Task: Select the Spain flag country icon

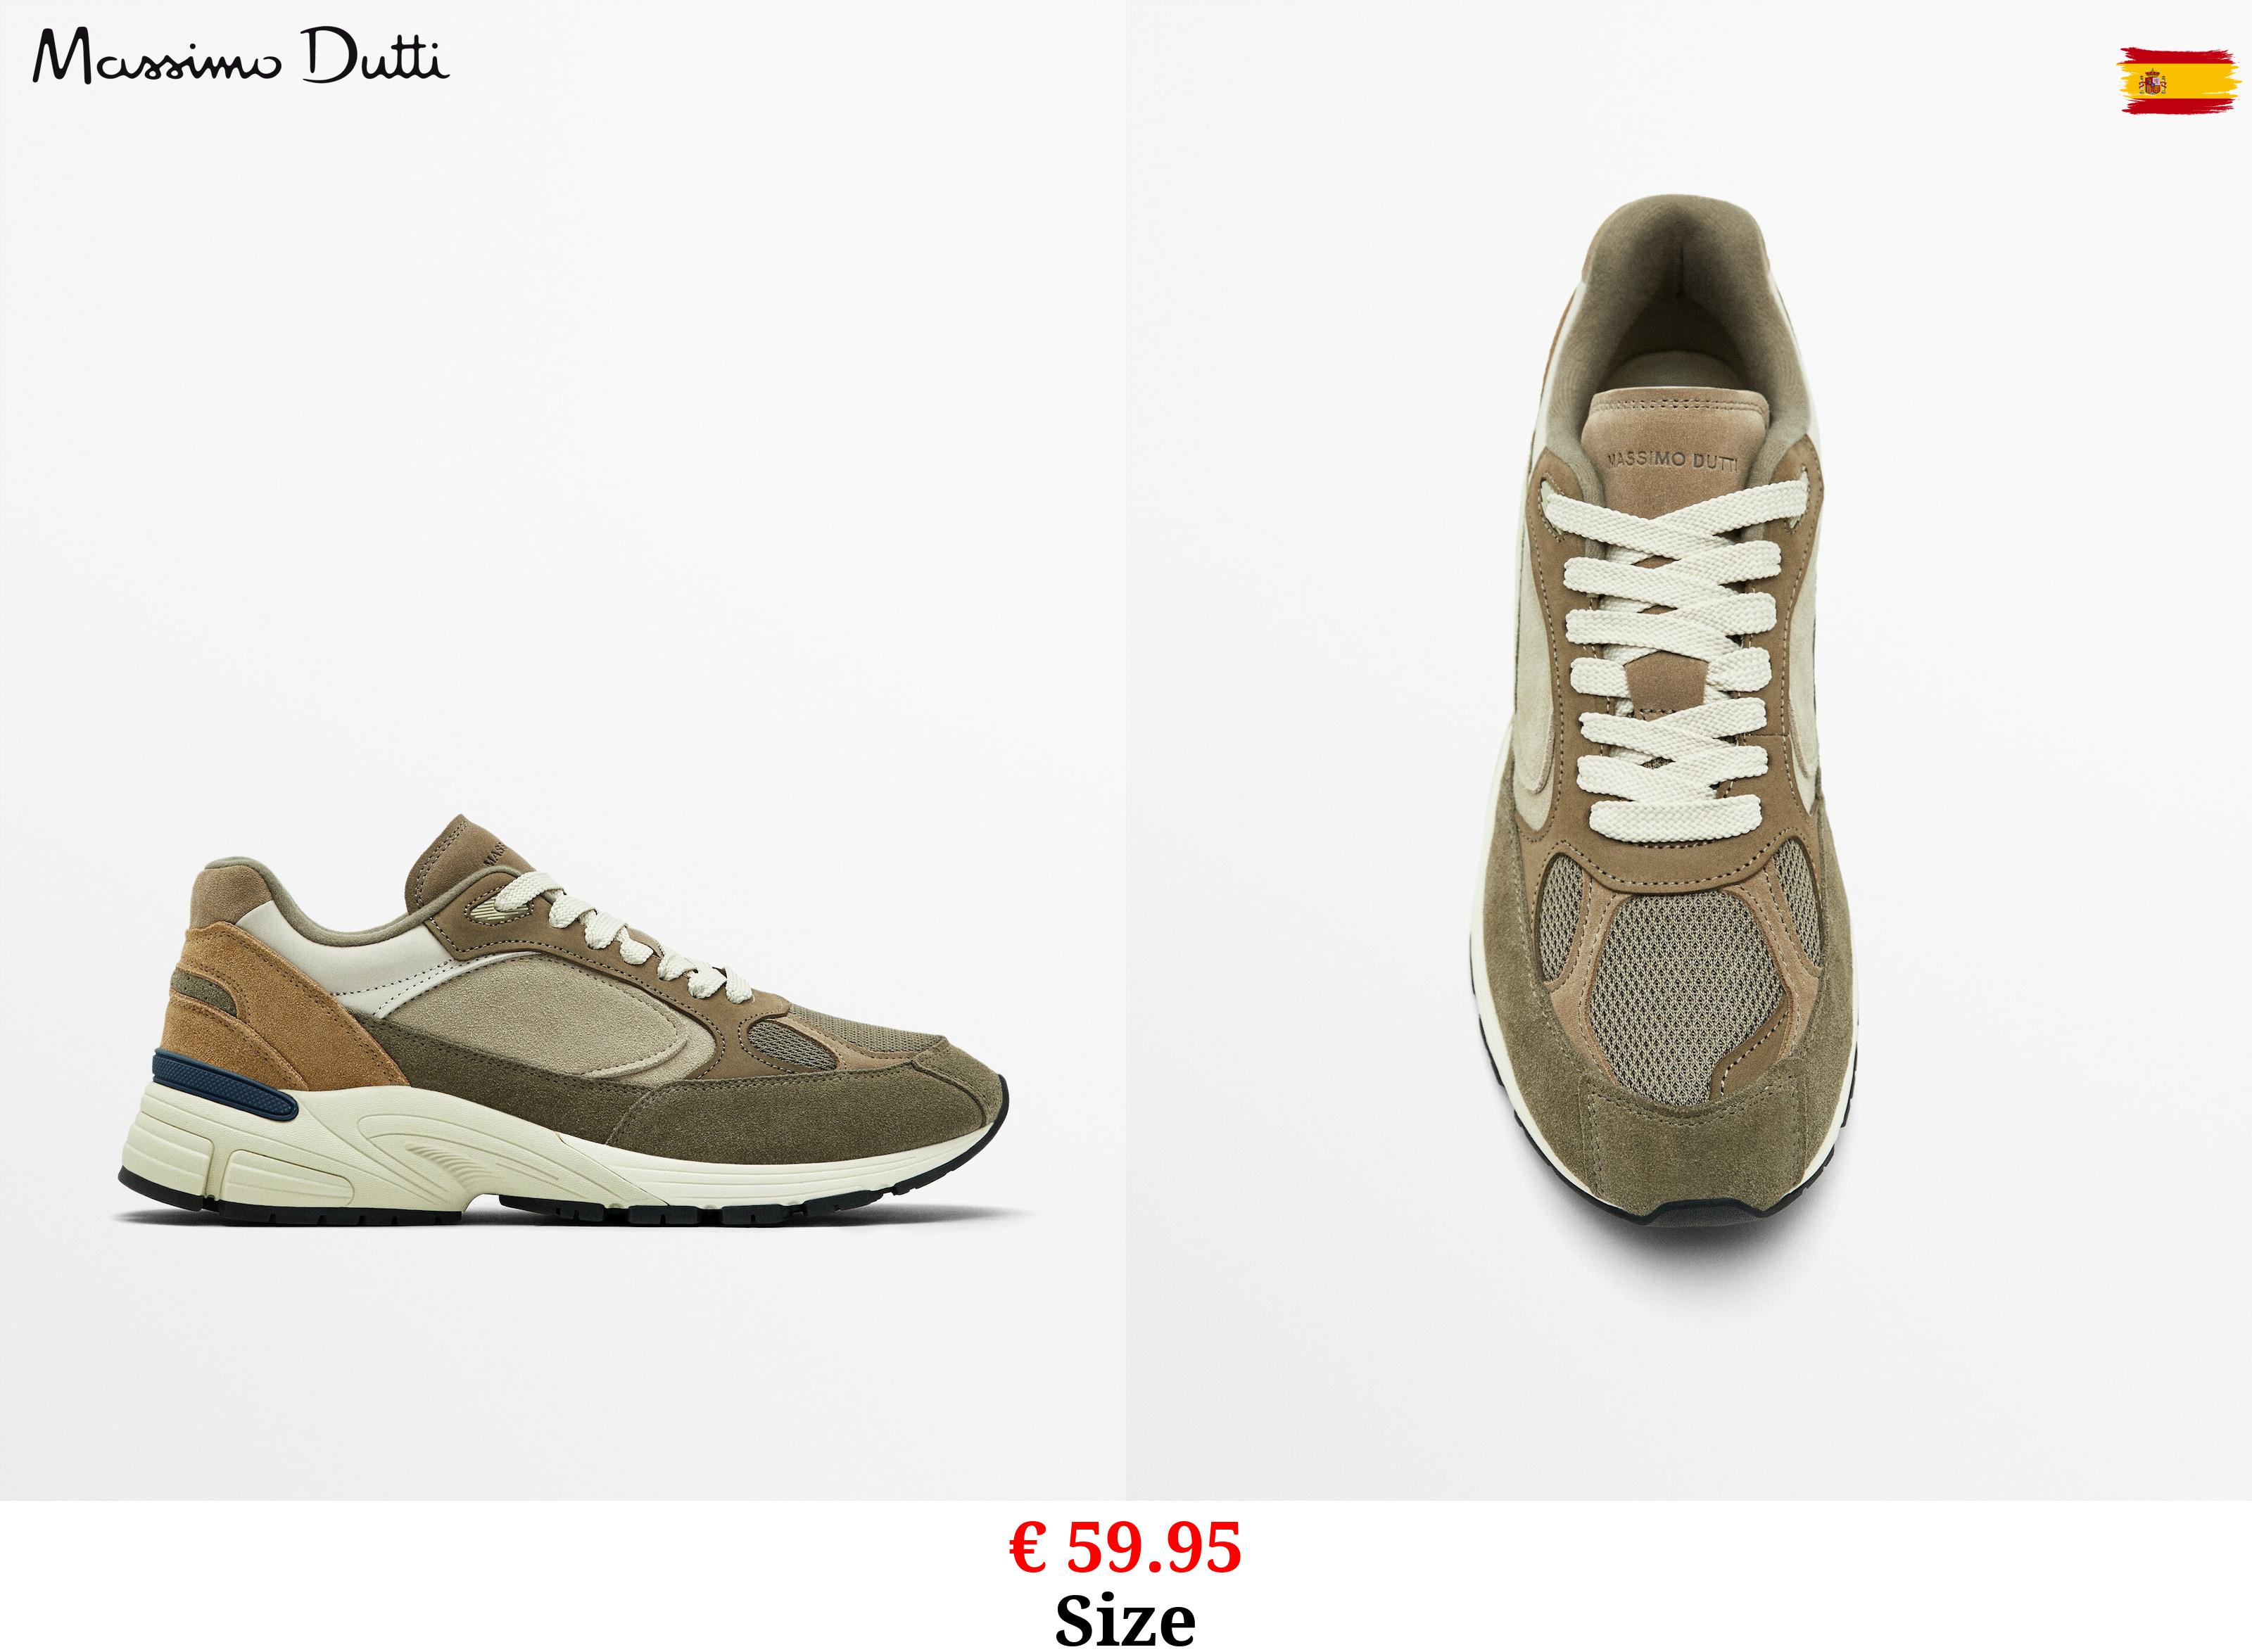Action: 2178,80
